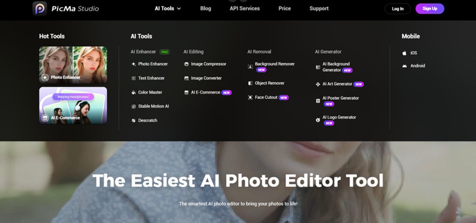Viewport: 476px width, 223px height.
Task: Click the PicMa Studio logo icon
Action: coord(40,9)
